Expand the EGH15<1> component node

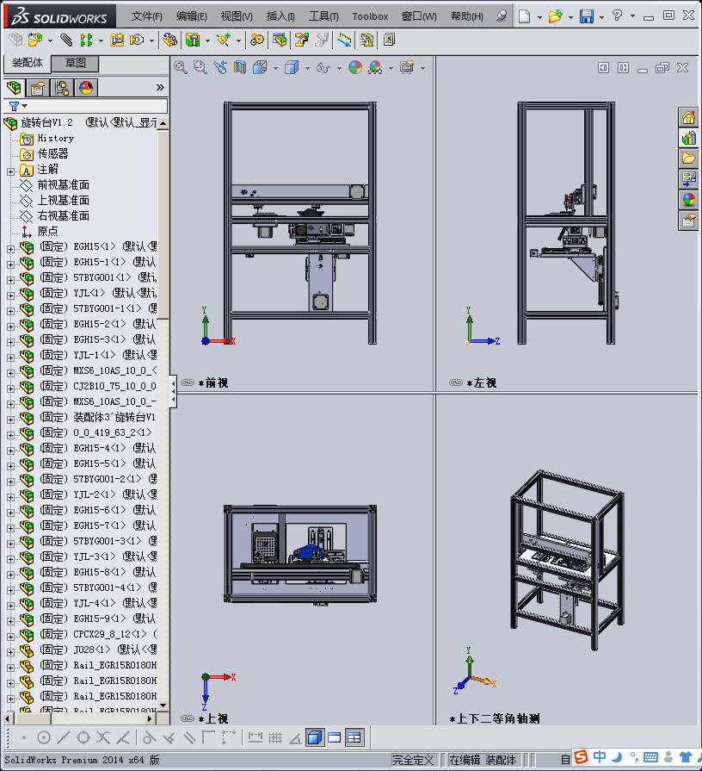(x=11, y=249)
